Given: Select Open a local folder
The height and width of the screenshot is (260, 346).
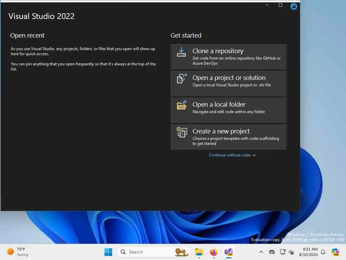Looking at the screenshot, I should (229, 110).
